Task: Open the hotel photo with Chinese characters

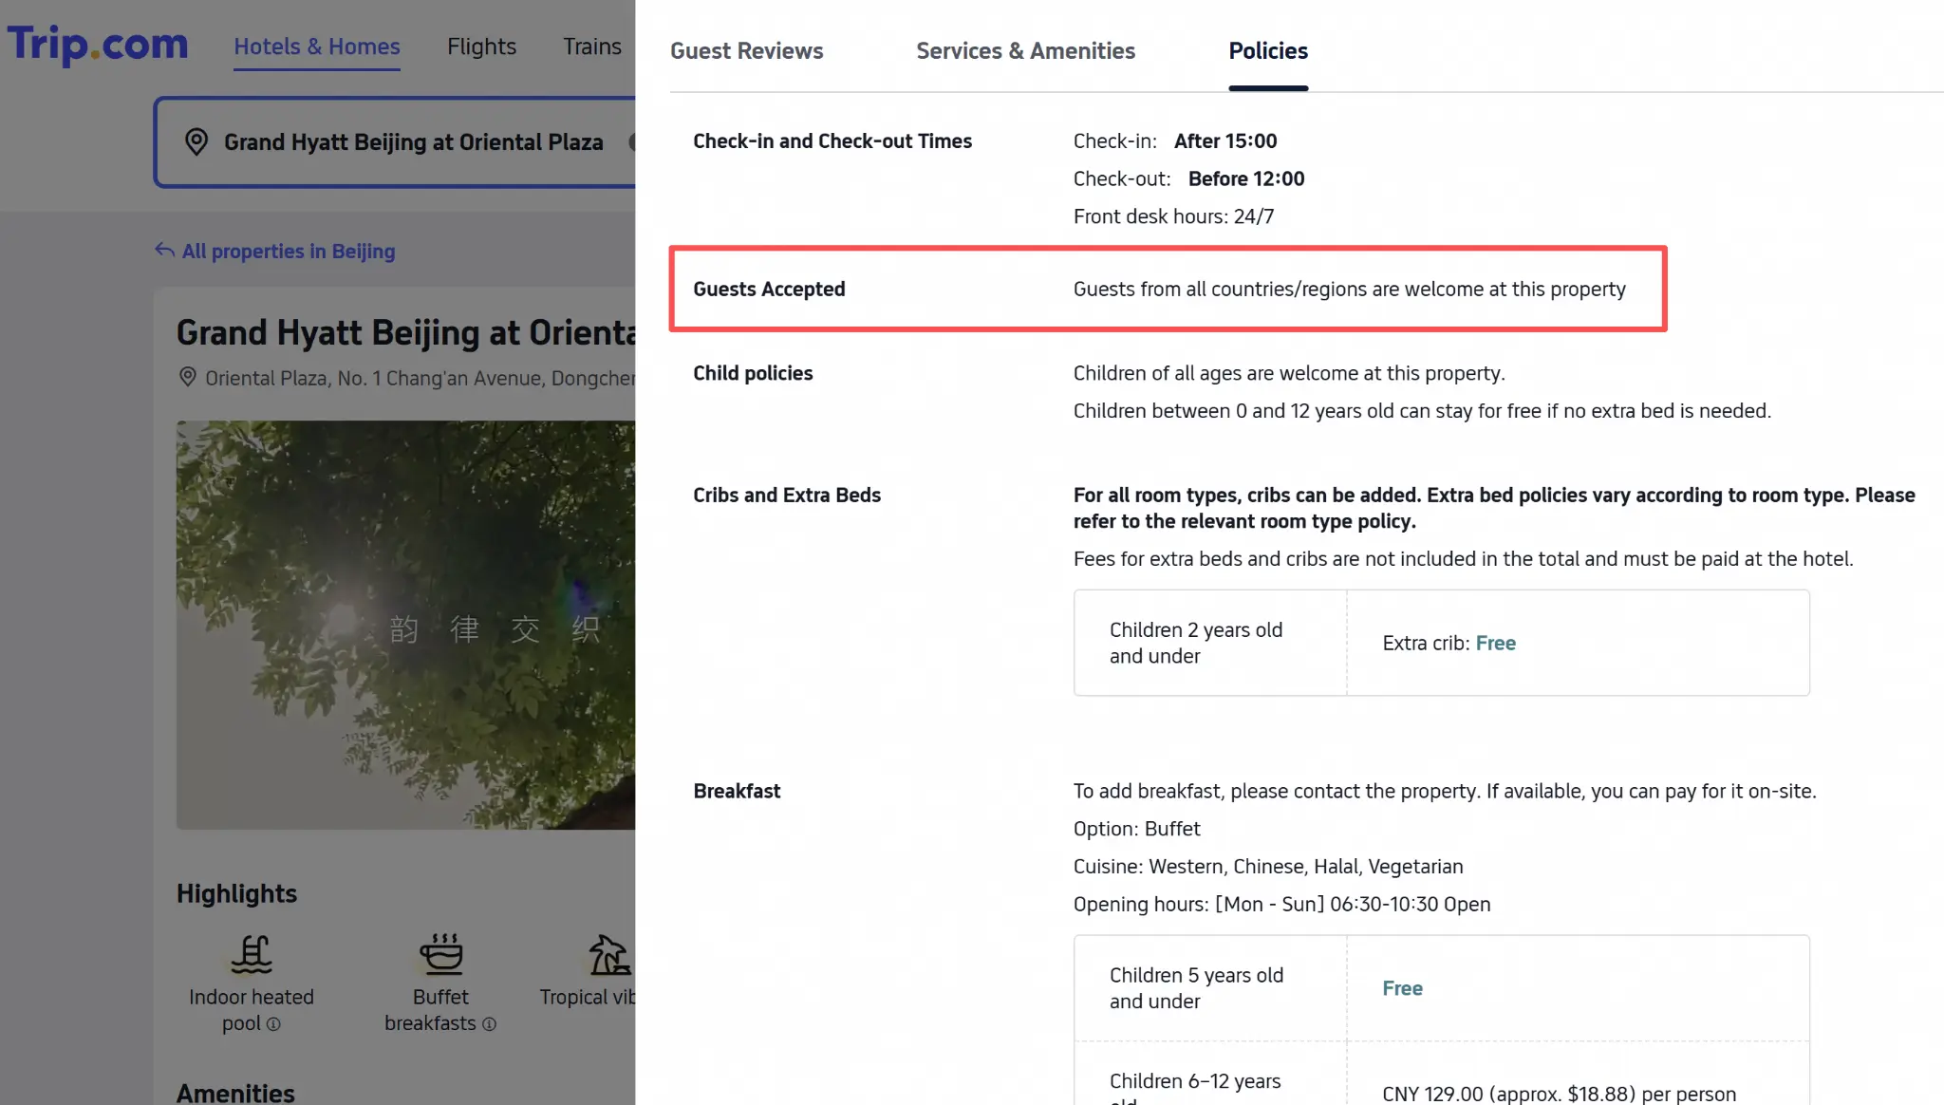Action: 405,625
